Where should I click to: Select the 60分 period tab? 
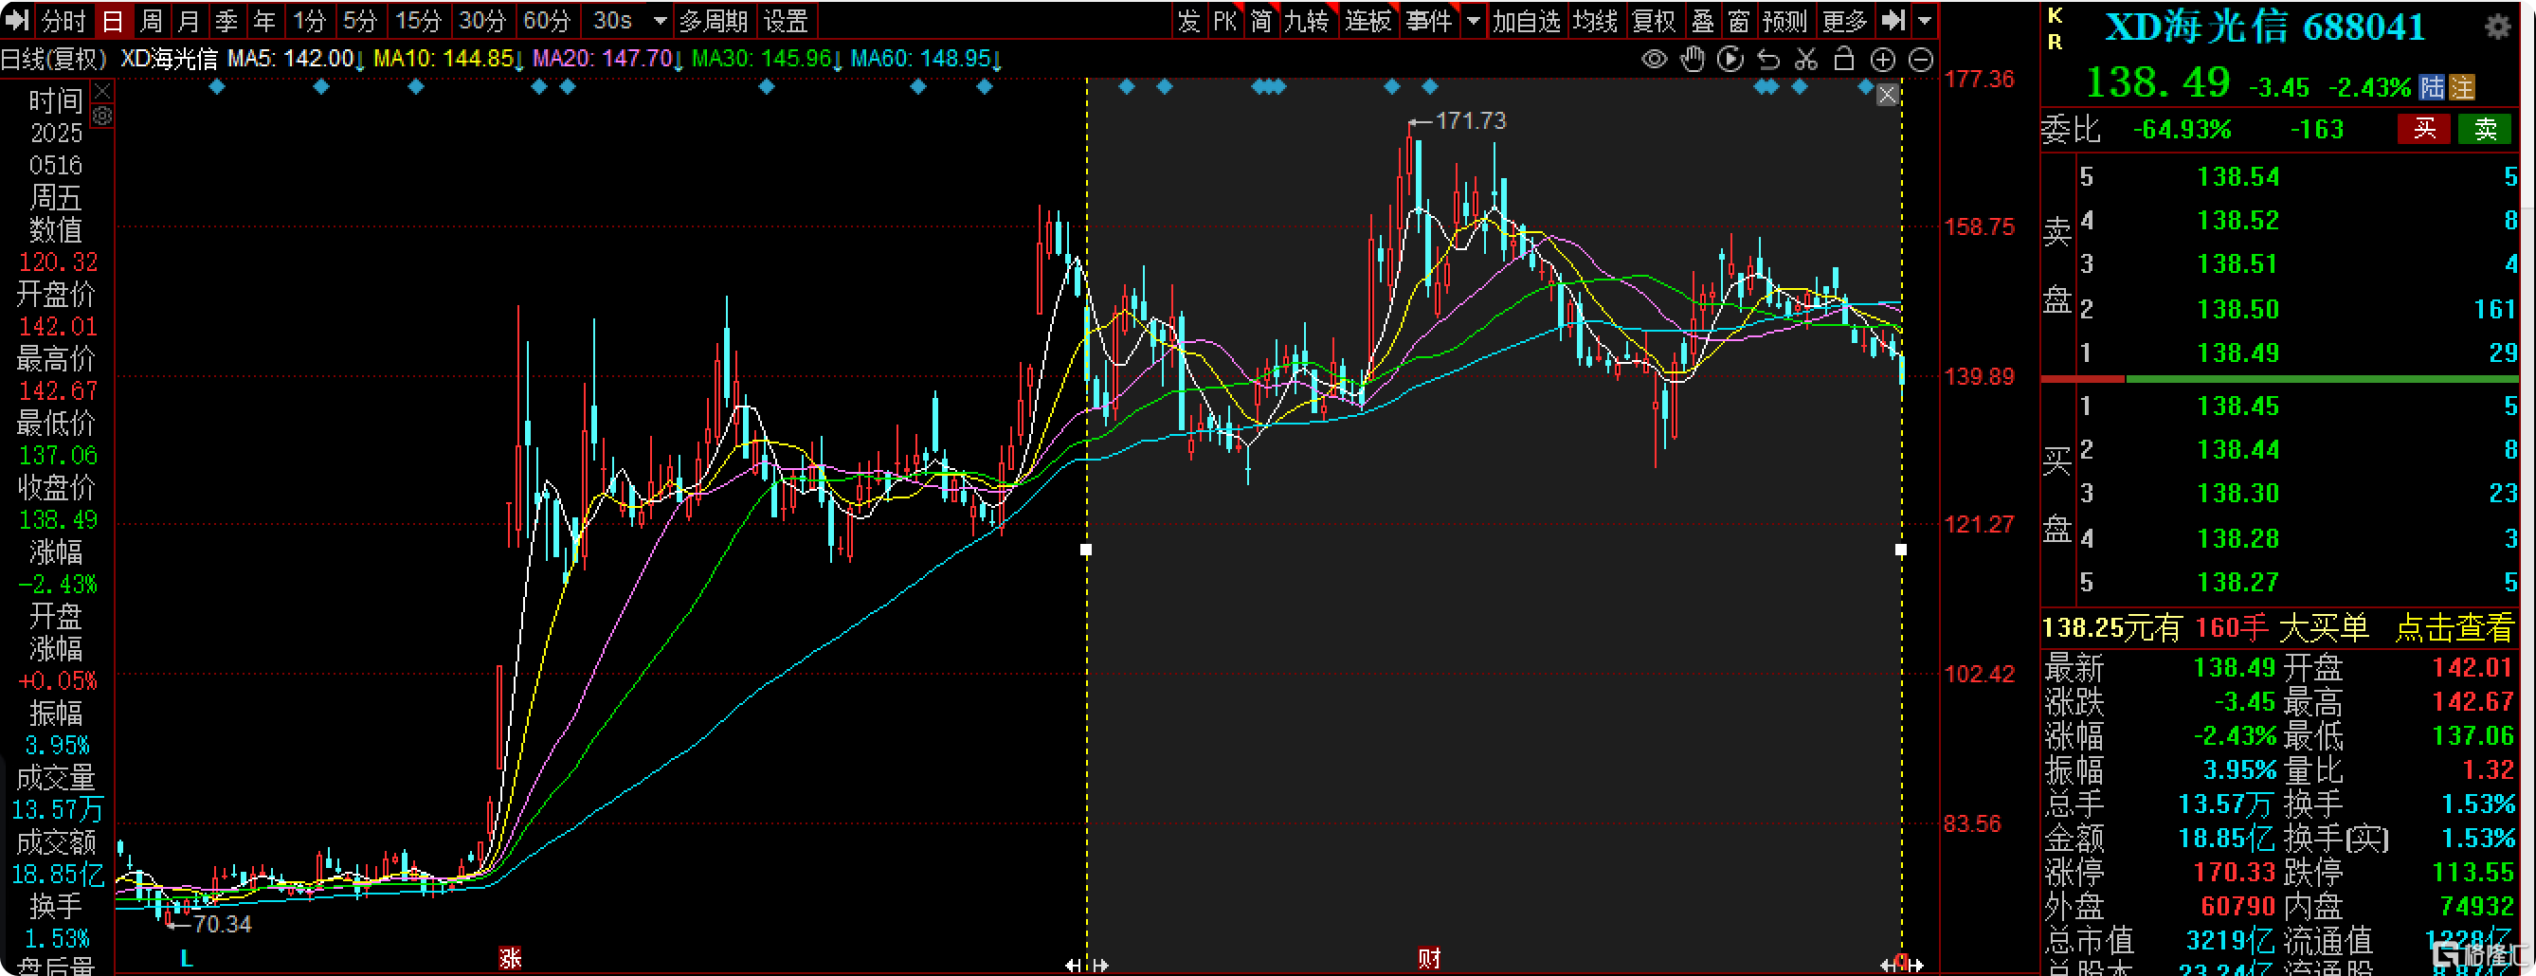(x=547, y=21)
